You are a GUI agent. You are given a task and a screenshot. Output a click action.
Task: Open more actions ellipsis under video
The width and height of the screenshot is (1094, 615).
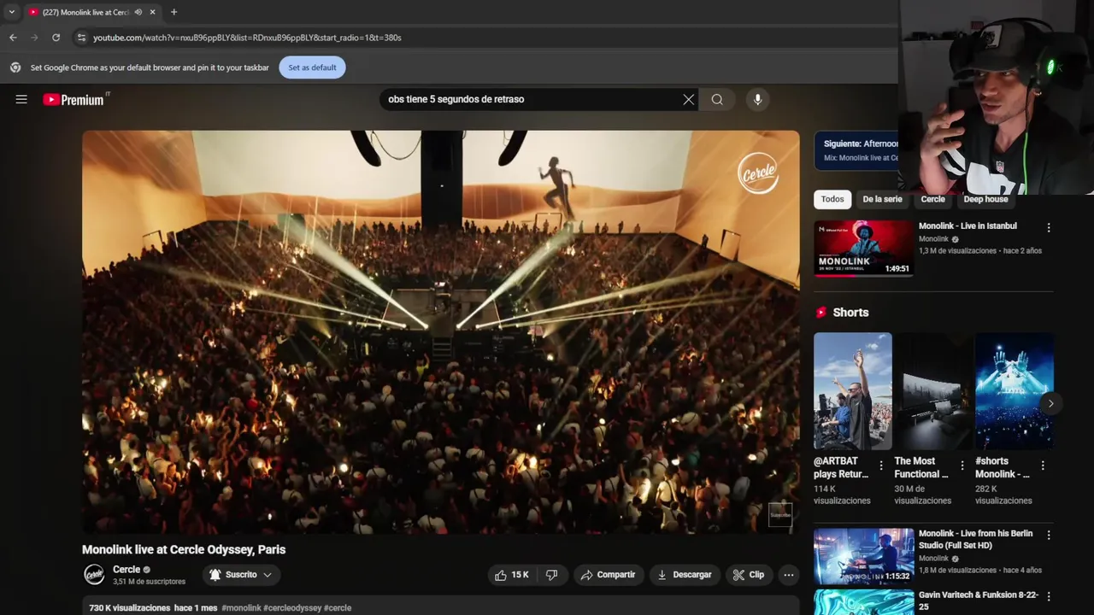[789, 575]
